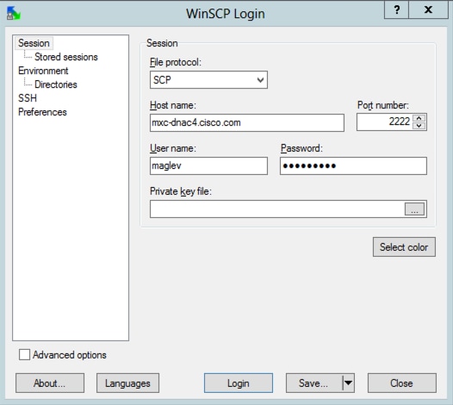Select SSH in the navigation tree
This screenshot has height=405, width=453.
pyautogui.click(x=28, y=98)
